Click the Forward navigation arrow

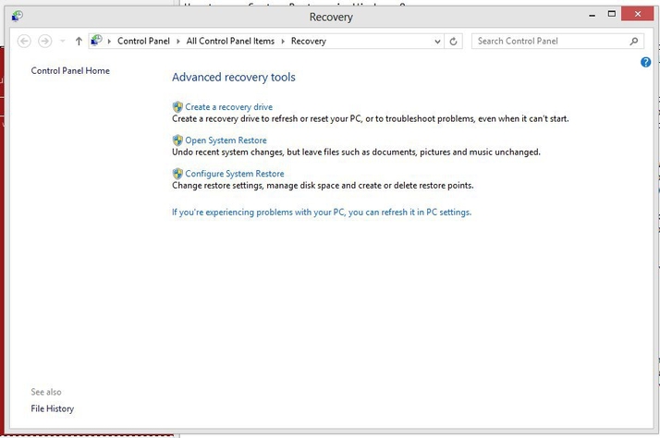[x=45, y=42]
